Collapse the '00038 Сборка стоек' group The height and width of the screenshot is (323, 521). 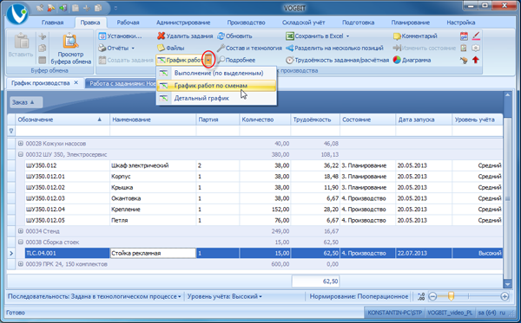tap(21, 242)
